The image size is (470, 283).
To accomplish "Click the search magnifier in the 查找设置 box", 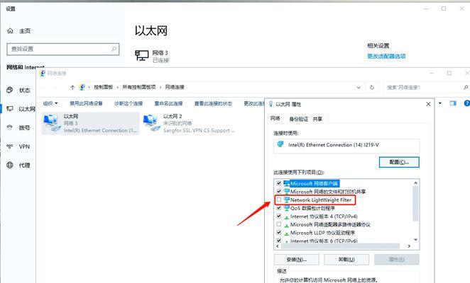I will (x=114, y=49).
